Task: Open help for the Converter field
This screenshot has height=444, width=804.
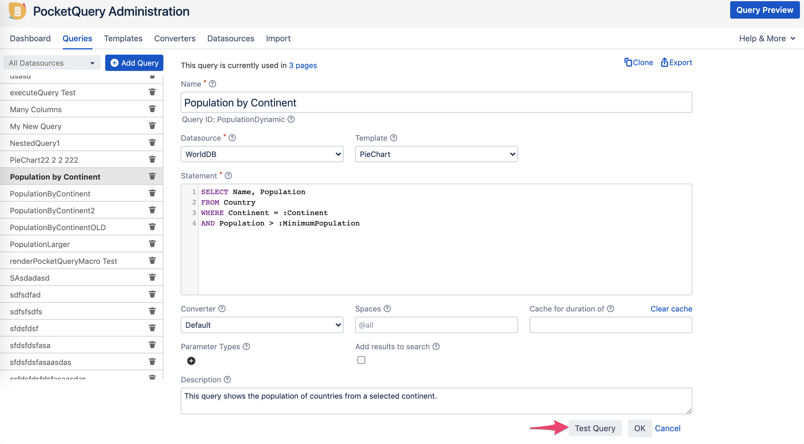Action: click(222, 309)
